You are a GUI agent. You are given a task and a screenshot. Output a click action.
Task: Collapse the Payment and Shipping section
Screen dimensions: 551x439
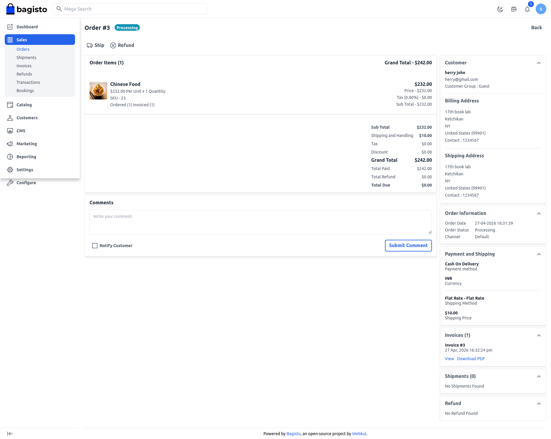[539, 254]
